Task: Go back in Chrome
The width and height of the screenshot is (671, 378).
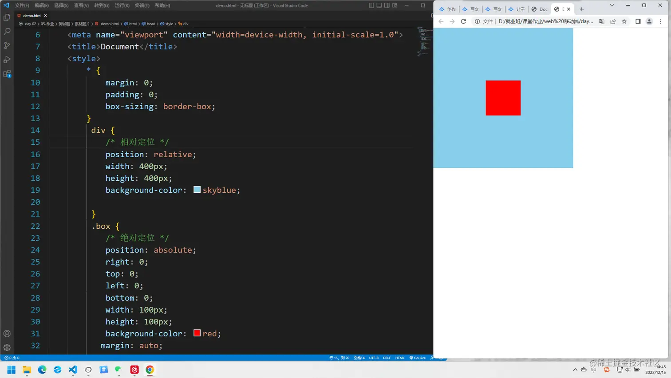Action: [441, 21]
